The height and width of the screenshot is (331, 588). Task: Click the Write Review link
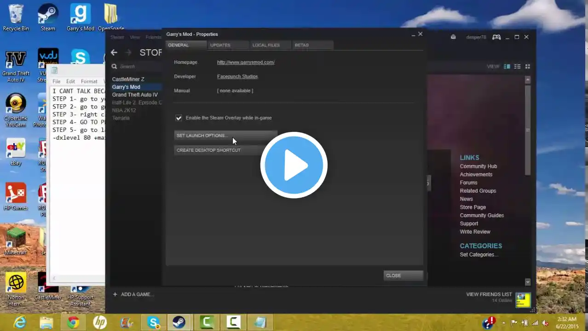pyautogui.click(x=475, y=232)
